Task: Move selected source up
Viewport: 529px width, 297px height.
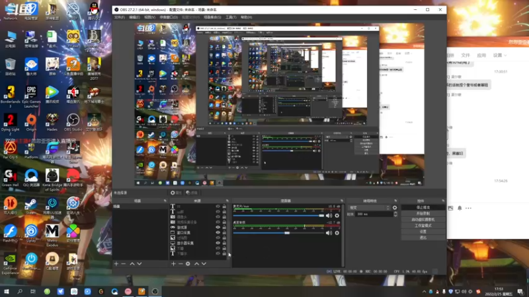Action: coord(196,263)
